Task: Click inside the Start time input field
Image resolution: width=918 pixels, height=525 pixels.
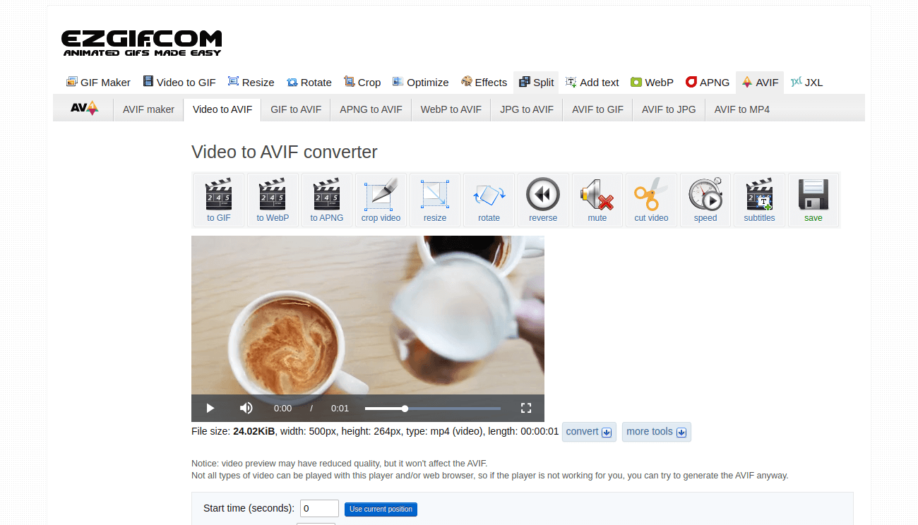Action: (319, 508)
